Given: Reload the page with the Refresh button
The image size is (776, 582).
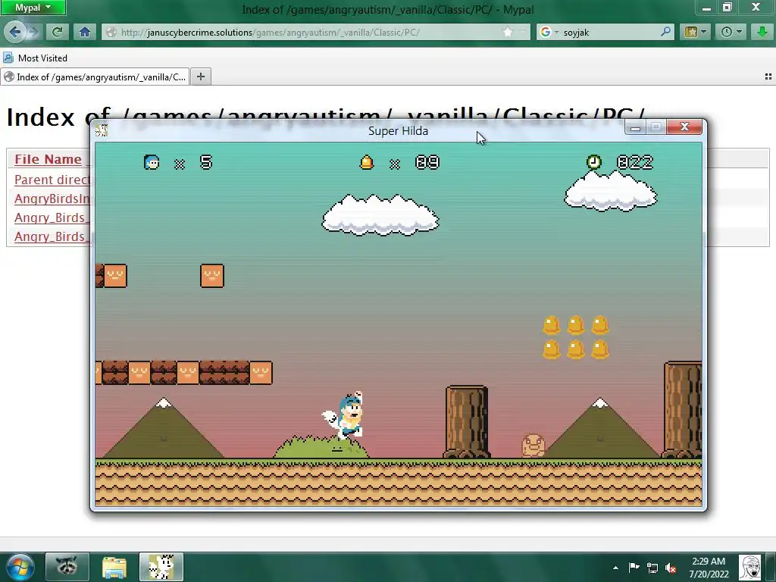Looking at the screenshot, I should coord(57,32).
